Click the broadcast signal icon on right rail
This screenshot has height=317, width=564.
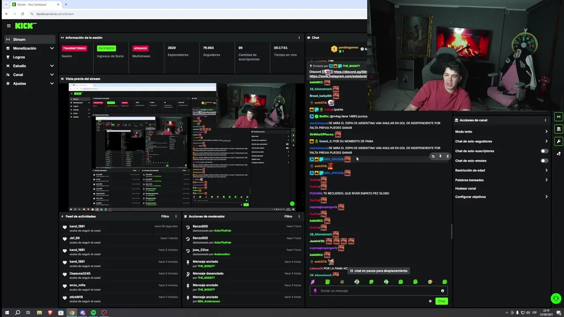pos(559,117)
